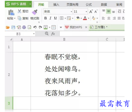Save workbook with floppy disk icon

[13, 27]
